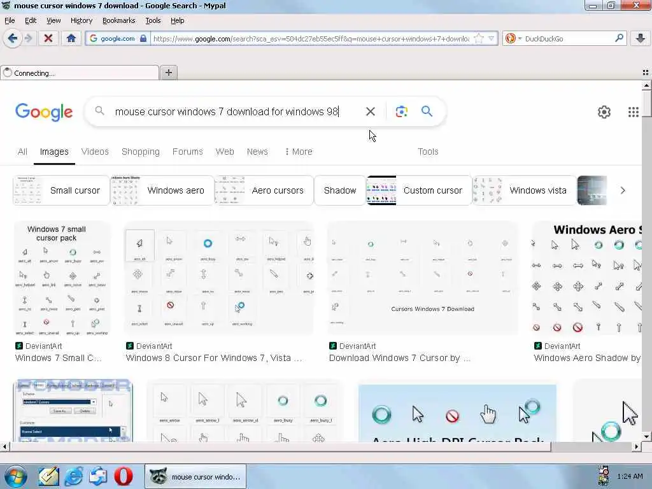This screenshot has width=652, height=489.
Task: Open the list all tabs button
Action: coord(646,73)
